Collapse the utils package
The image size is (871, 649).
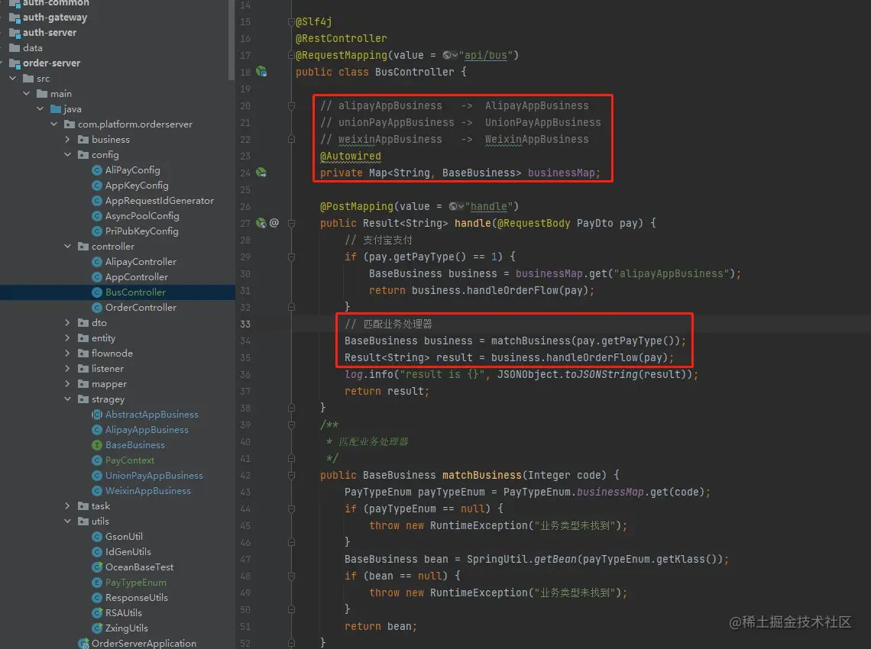pyautogui.click(x=68, y=521)
